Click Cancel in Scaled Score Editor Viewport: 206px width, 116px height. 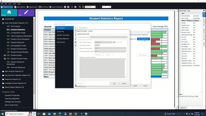pyautogui.click(x=124, y=84)
